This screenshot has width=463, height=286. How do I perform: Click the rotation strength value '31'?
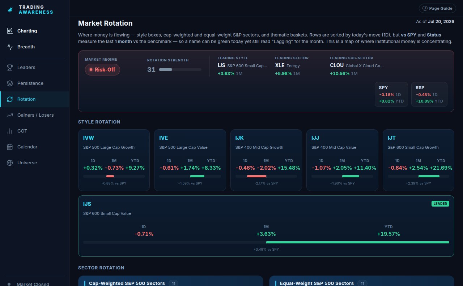[x=151, y=70]
